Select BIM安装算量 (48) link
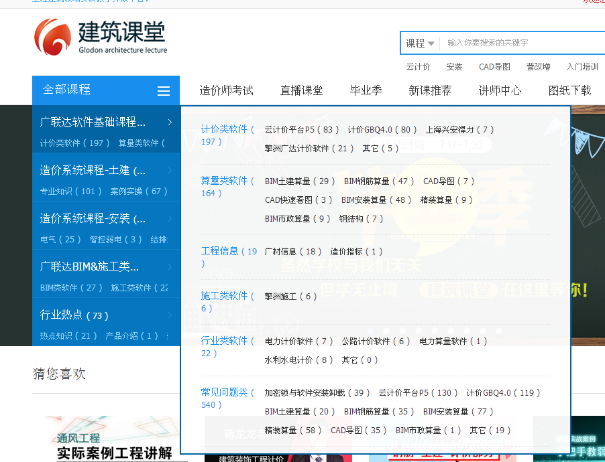The image size is (605, 462). point(376,200)
